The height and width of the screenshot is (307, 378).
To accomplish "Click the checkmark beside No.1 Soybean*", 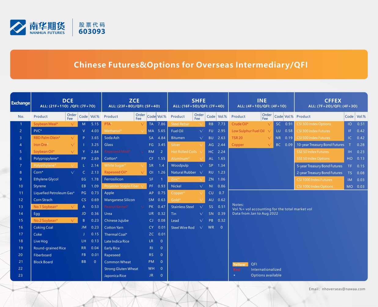I will (x=73, y=207).
